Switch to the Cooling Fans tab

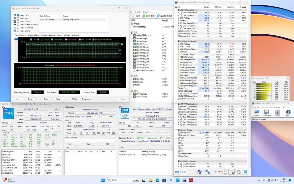[33, 35]
